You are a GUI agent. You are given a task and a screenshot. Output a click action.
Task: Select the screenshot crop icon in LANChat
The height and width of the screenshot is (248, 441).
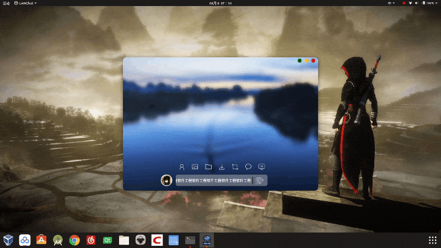click(235, 167)
